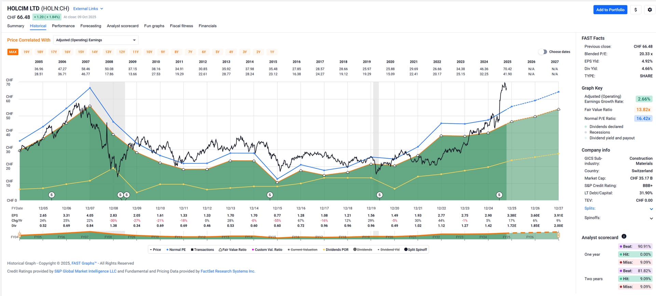The height and width of the screenshot is (296, 656).
Task: Click the left handle of timeline range slider
Action: (x=19, y=235)
